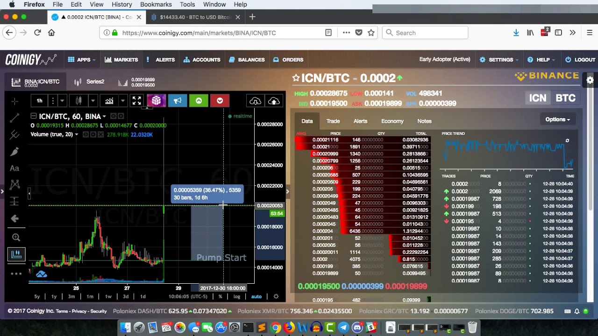598x336 pixels.
Task: Select the Series2 chart tab
Action: (x=89, y=82)
